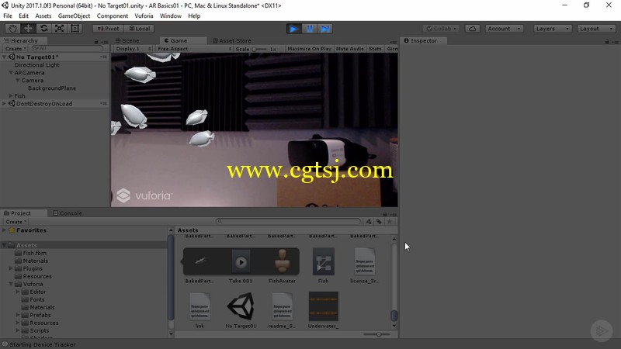Open the Window menu
The height and width of the screenshot is (349, 621).
pos(171,16)
